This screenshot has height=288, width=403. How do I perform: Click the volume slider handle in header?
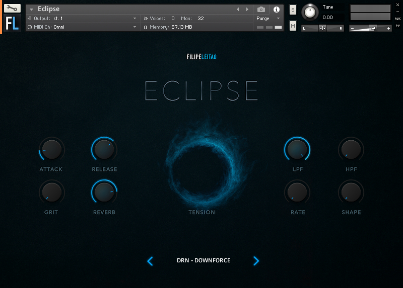[x=372, y=28]
